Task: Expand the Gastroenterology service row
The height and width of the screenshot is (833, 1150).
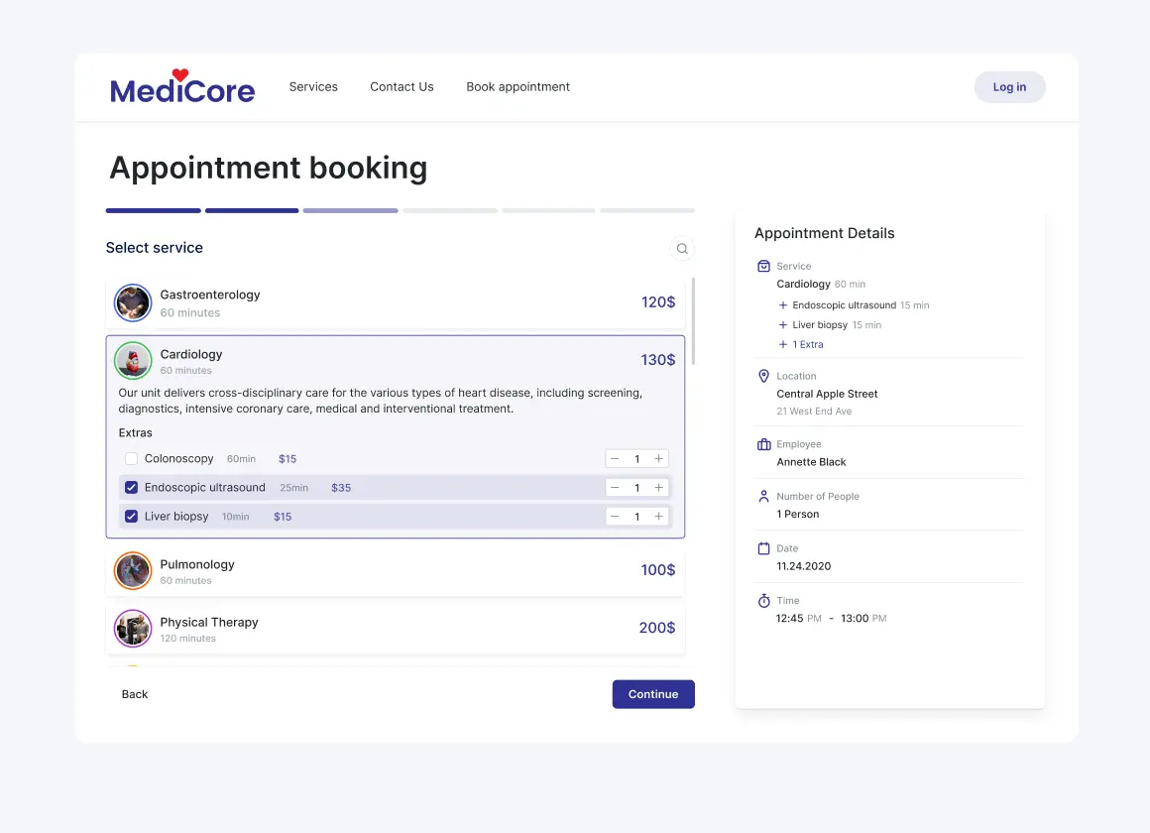Action: point(396,302)
